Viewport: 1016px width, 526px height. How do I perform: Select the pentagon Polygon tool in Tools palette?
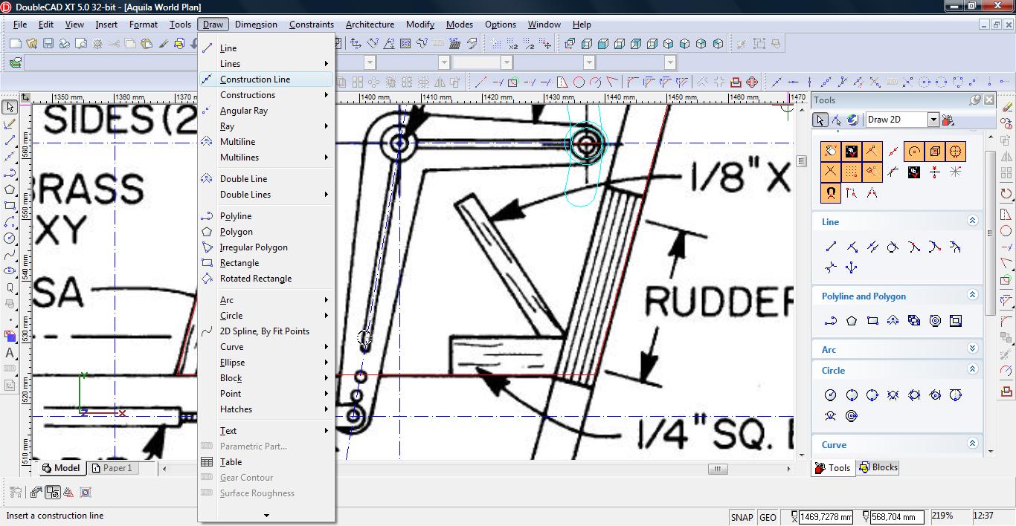point(852,321)
